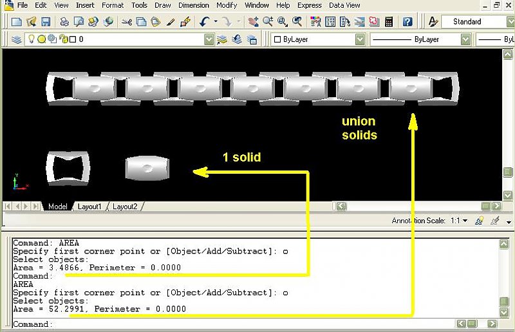Click the Help question mark icon

pos(407,22)
